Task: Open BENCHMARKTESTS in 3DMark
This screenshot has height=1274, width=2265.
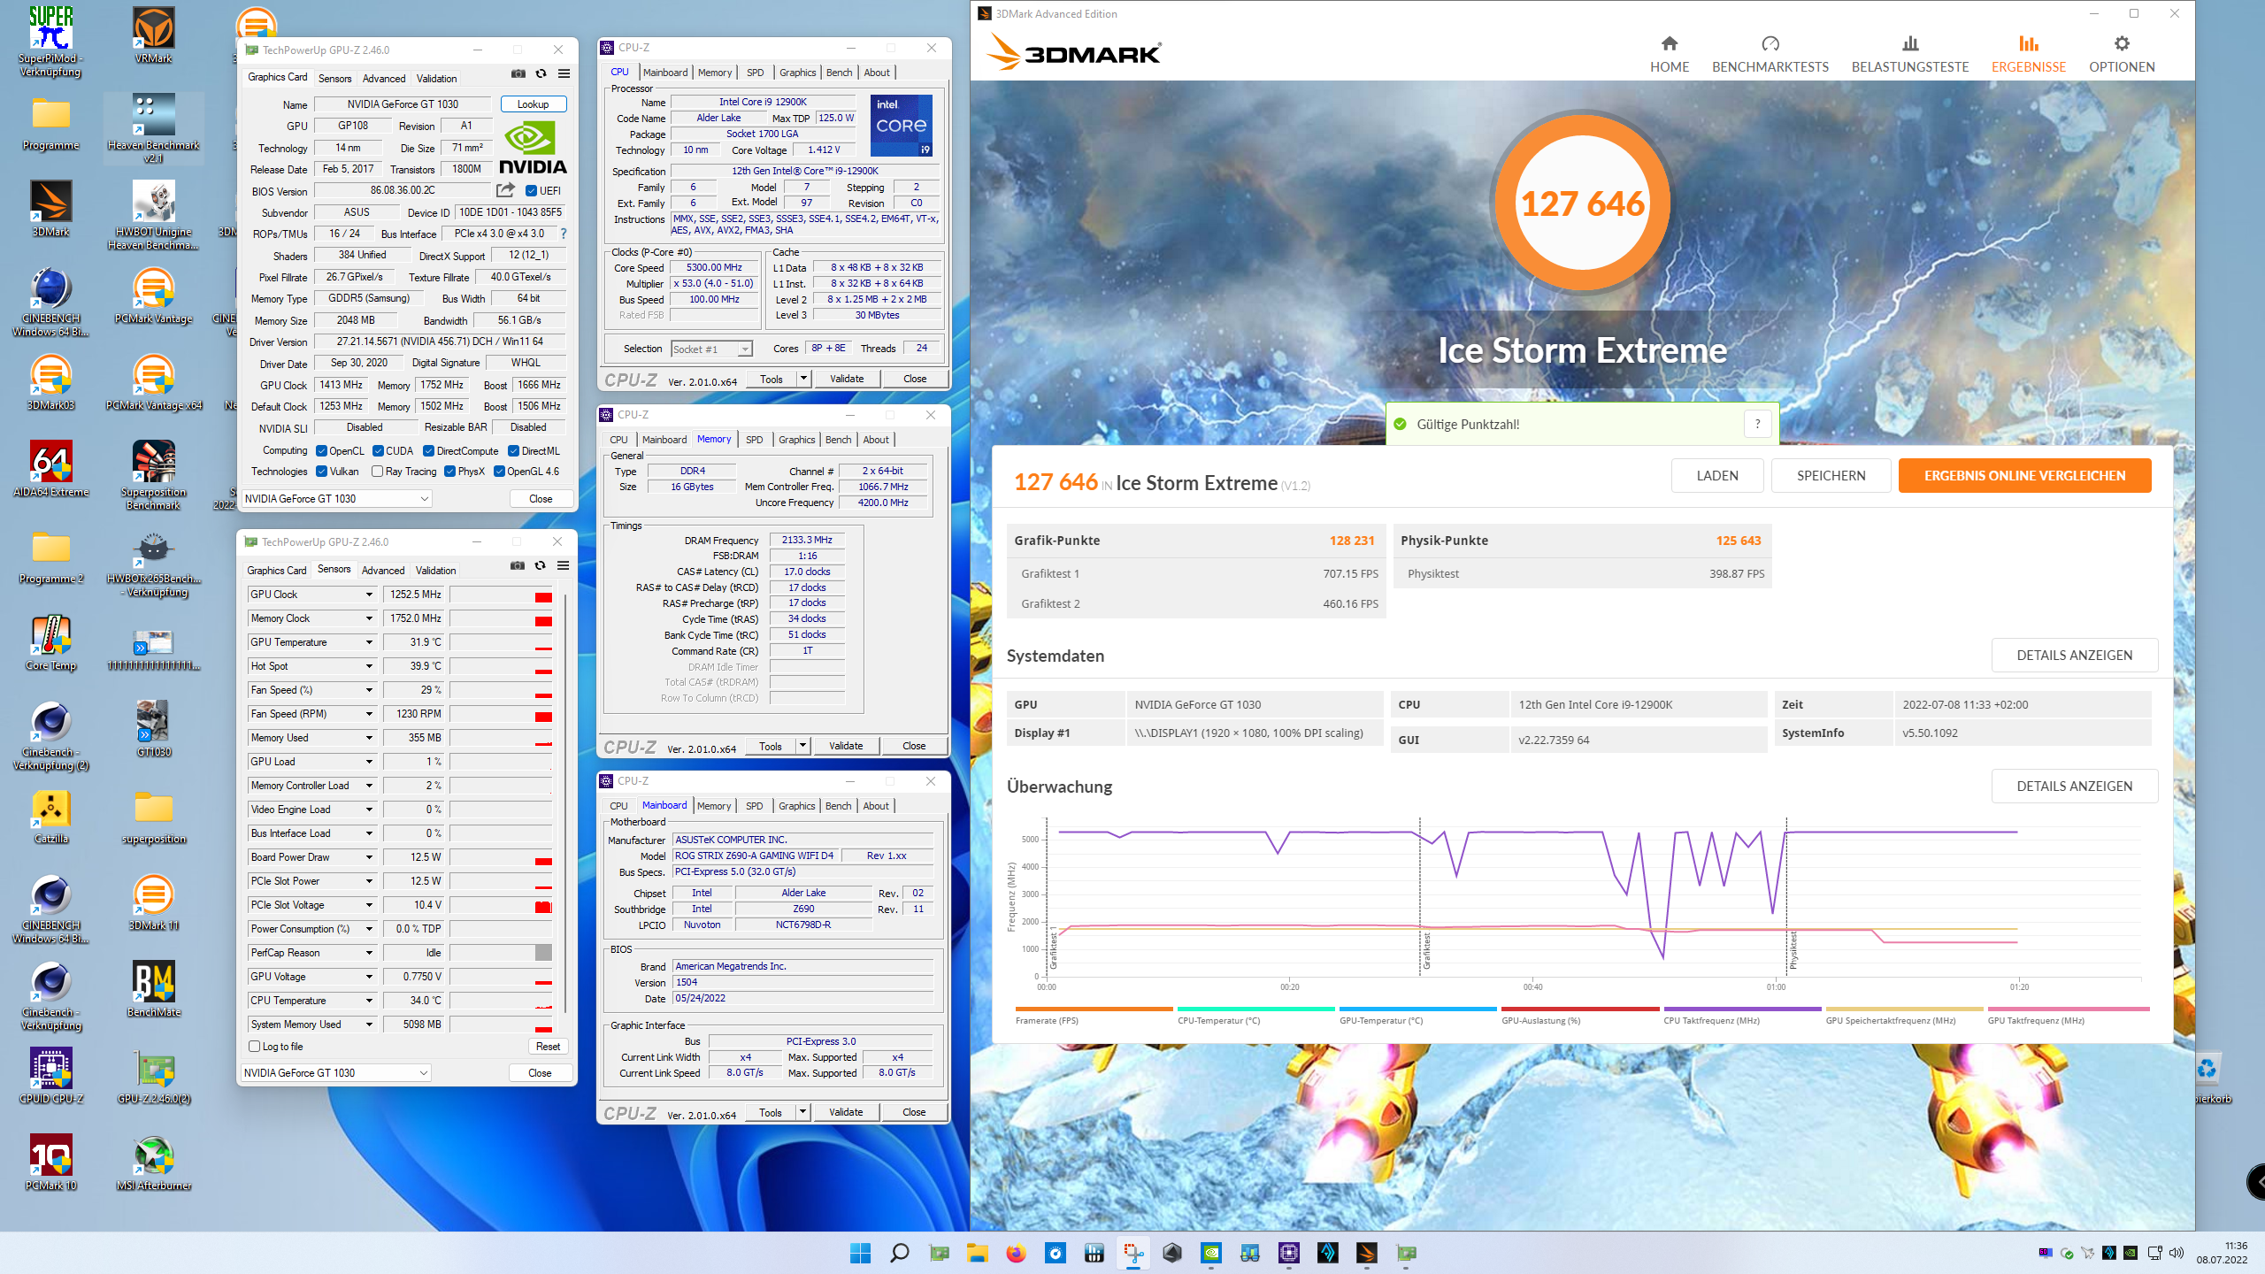Action: [1770, 55]
